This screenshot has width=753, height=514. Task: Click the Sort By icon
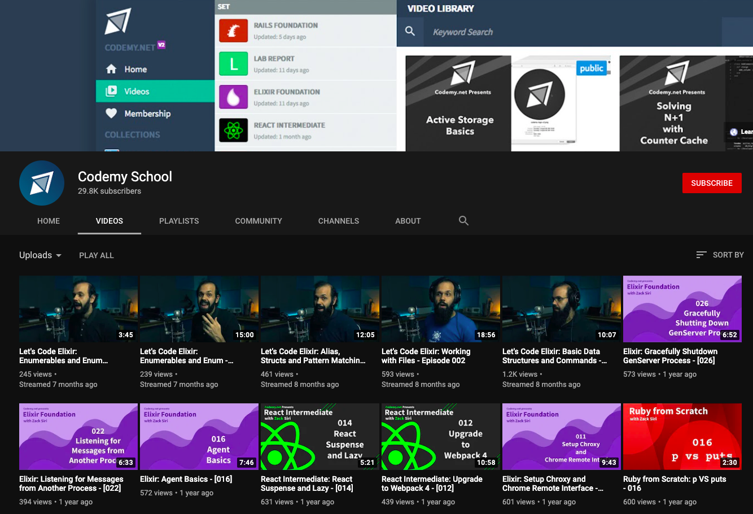[x=701, y=255]
